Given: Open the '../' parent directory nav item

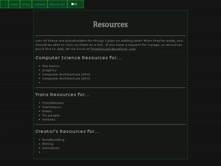Looking at the screenshot, I should (x=4, y=4).
